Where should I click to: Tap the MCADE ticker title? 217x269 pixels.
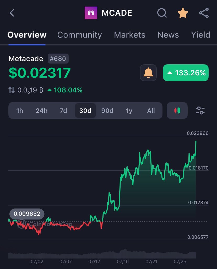(x=117, y=13)
